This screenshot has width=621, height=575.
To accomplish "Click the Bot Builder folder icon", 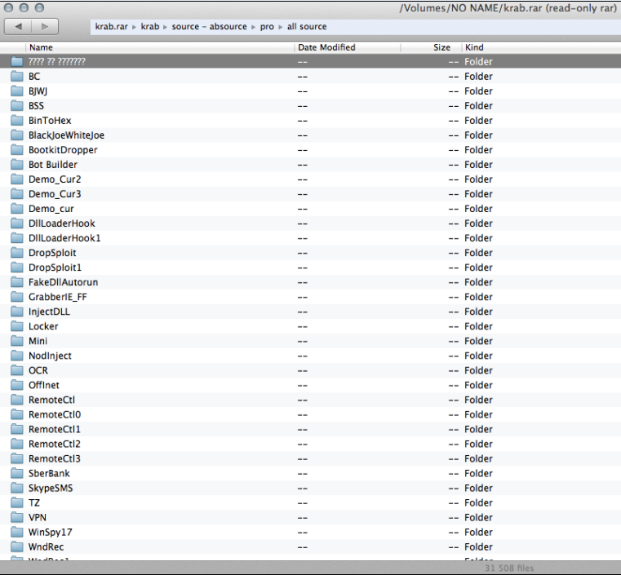I will [16, 164].
